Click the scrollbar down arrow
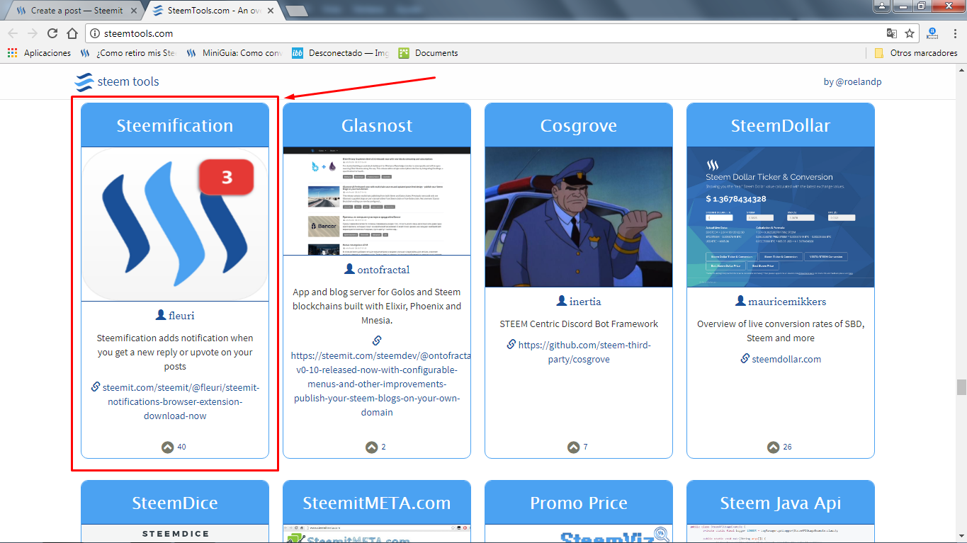The height and width of the screenshot is (543, 967). point(961,537)
